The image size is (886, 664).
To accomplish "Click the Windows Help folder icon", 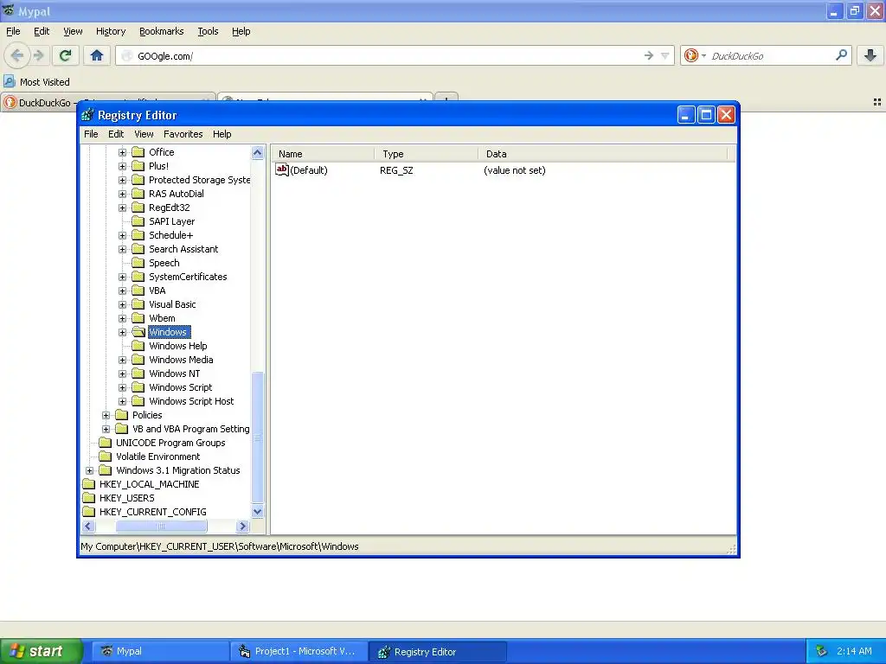I will (138, 346).
